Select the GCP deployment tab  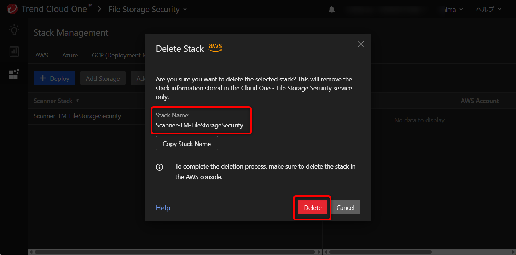click(117, 55)
